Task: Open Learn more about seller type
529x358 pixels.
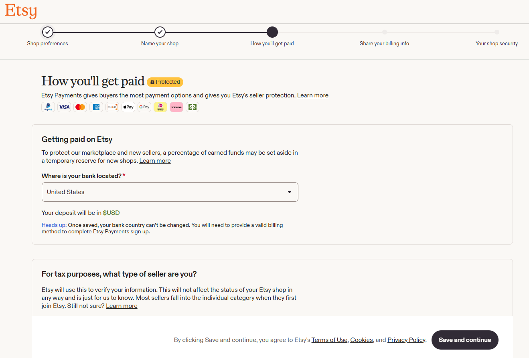Action: click(122, 306)
